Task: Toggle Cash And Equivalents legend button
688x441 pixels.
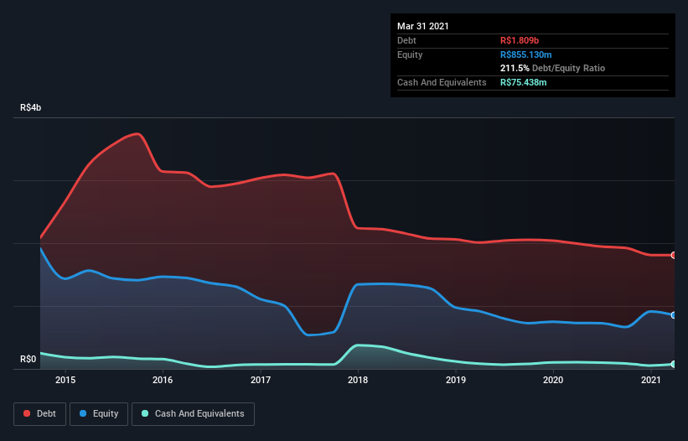Action: (193, 414)
